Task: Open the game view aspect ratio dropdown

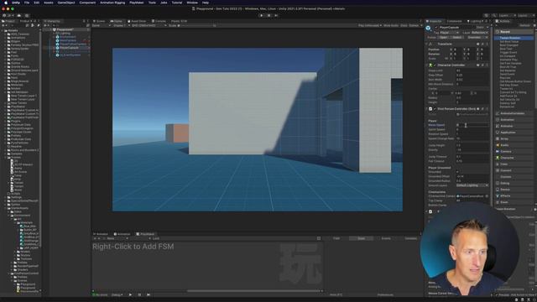Action: point(149,25)
